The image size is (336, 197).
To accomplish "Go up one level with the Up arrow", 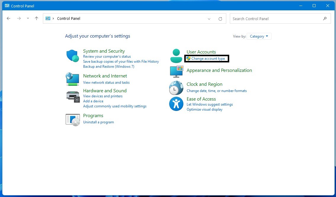I will click(36, 18).
